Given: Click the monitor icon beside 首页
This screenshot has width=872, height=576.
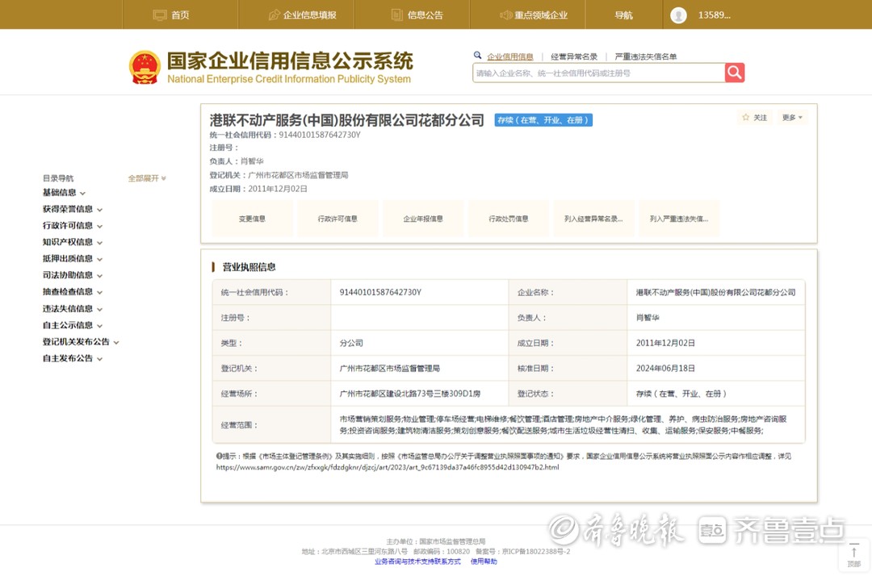Looking at the screenshot, I should tap(160, 15).
